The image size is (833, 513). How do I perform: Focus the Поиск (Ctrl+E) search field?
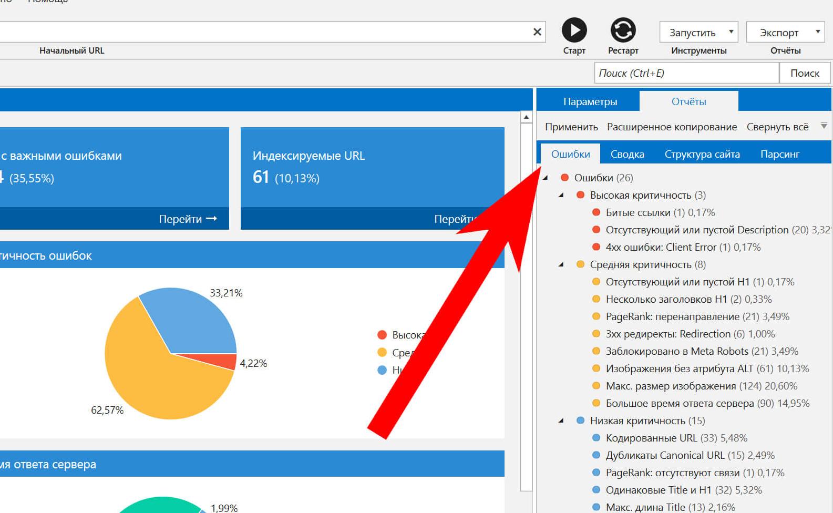click(x=686, y=73)
